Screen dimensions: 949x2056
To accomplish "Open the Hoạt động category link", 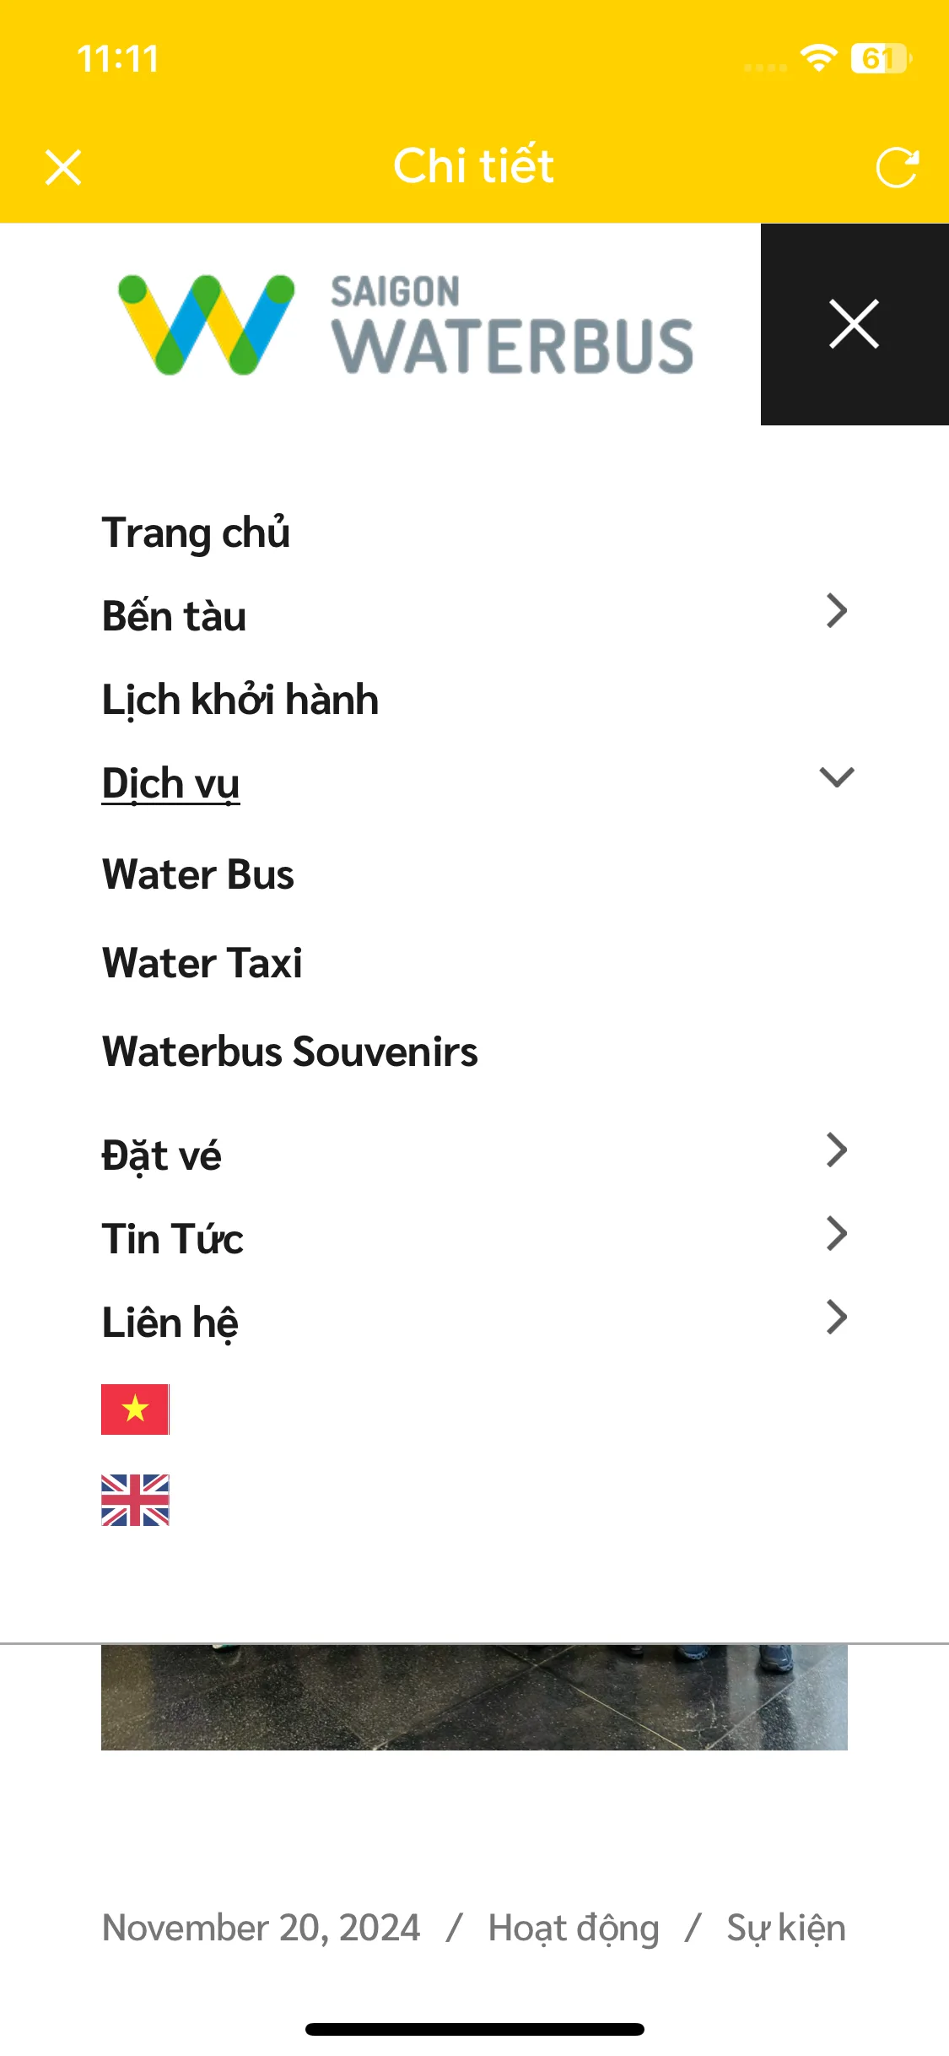I will click(574, 1929).
